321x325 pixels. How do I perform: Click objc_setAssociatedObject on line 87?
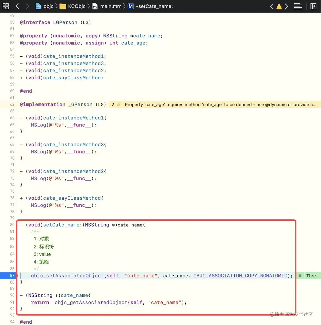click(67, 276)
